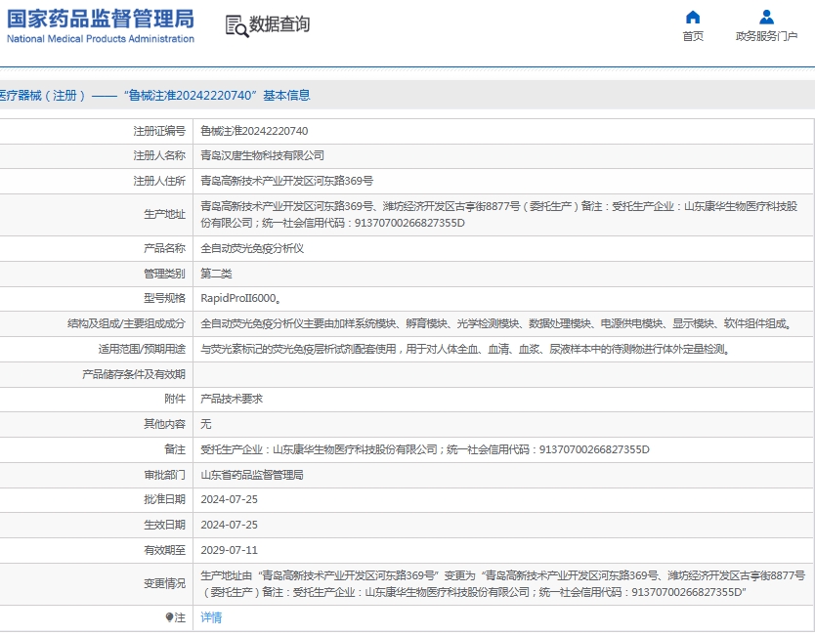
Task: Click the 数据查询 magnifier document icon
Action: [236, 26]
